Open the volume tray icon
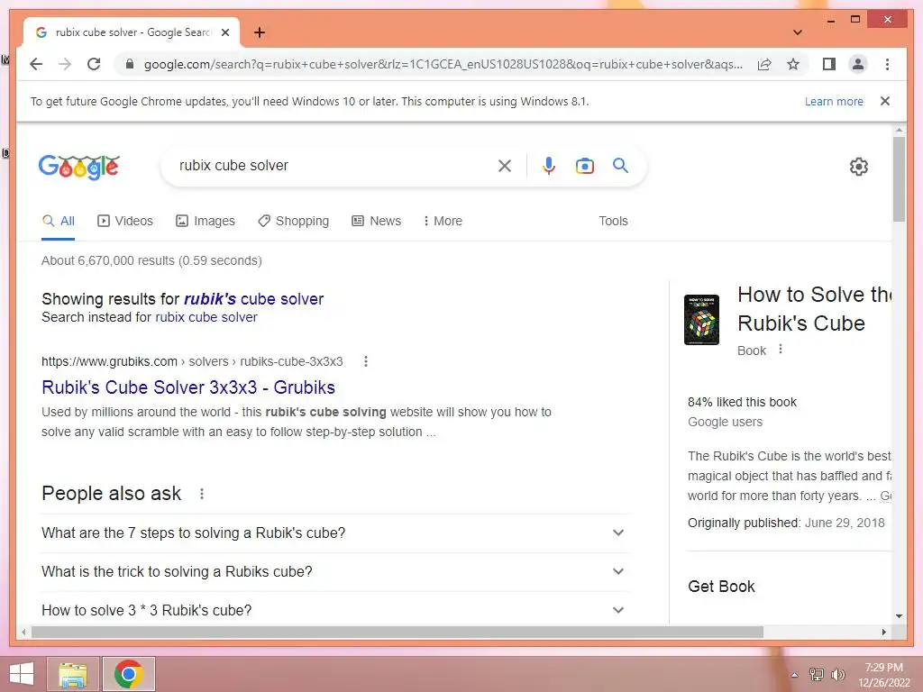 pos(838,675)
